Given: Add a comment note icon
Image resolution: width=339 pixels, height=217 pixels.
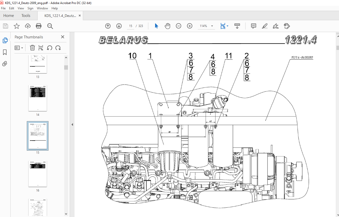Looking at the screenshot, I should click(x=254, y=26).
